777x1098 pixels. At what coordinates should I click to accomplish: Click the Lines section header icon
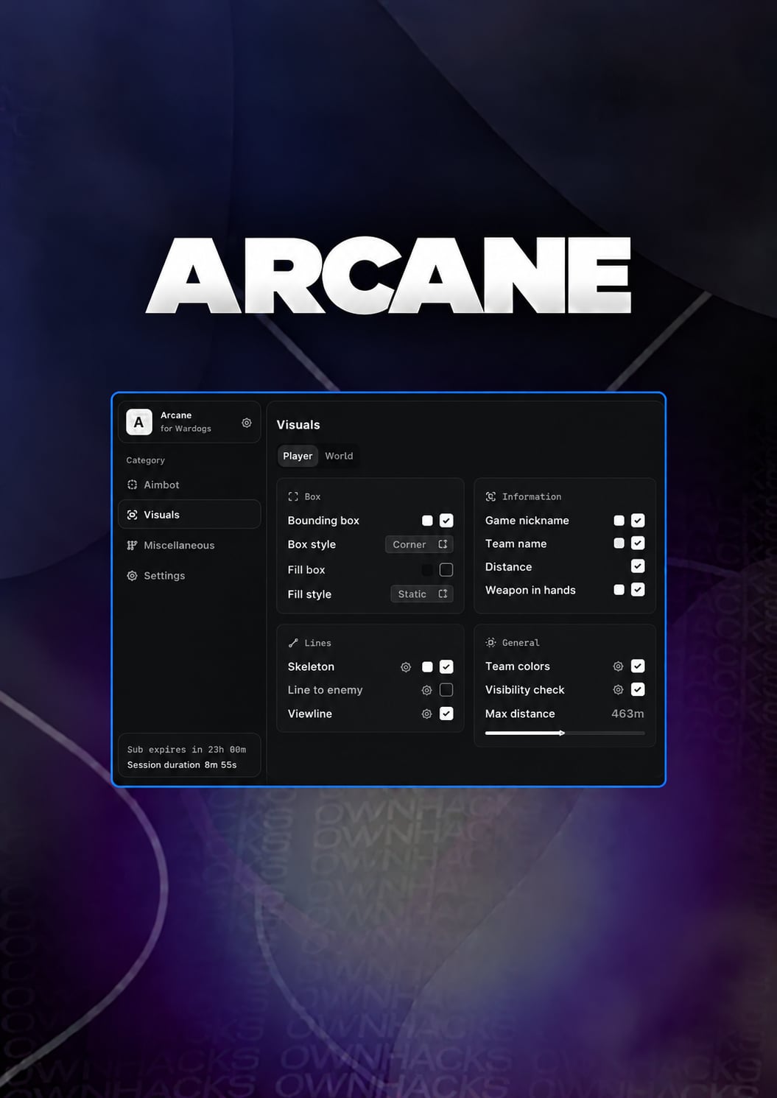click(293, 643)
